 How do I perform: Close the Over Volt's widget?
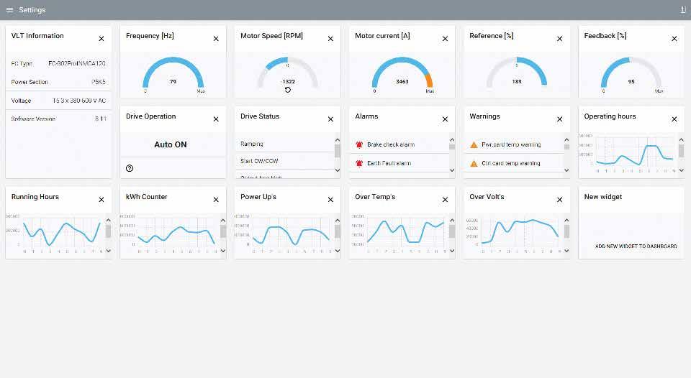point(560,200)
